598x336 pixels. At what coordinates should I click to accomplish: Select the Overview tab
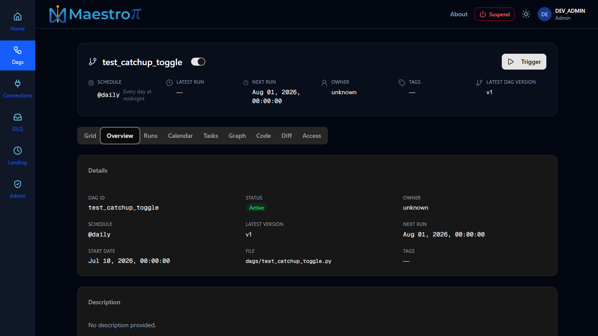point(120,136)
